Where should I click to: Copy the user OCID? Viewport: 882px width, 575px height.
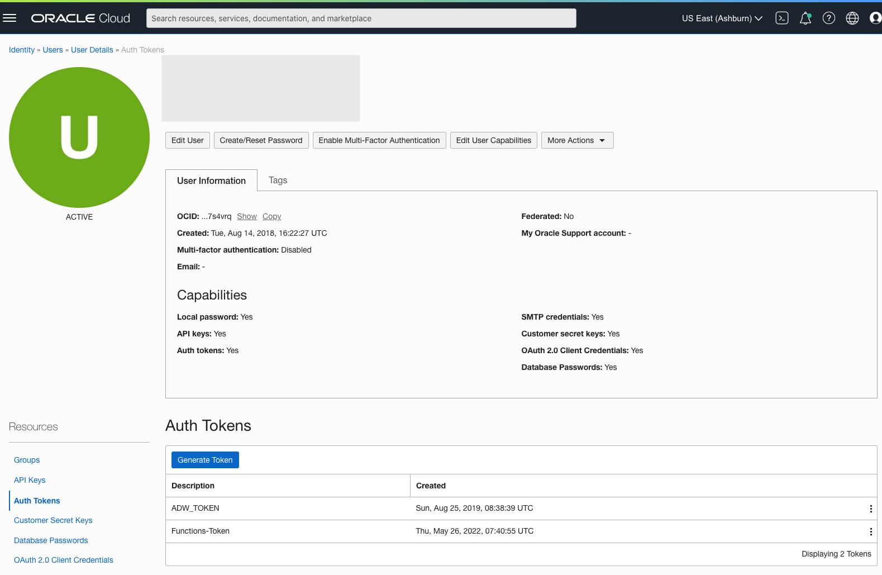[x=271, y=216]
